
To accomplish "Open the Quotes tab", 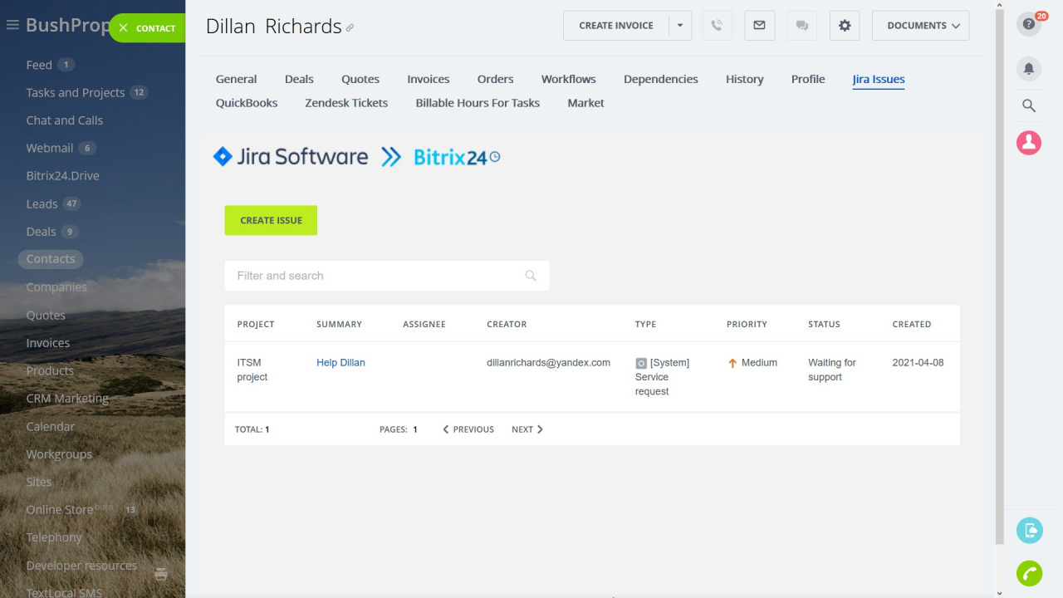I will [x=360, y=79].
